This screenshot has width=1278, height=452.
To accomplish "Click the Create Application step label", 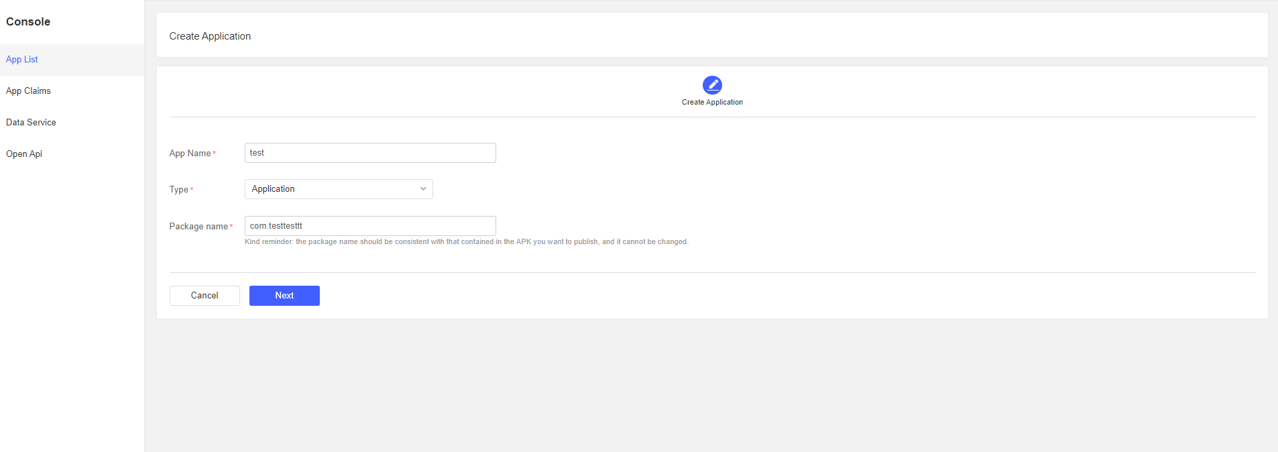I will (712, 103).
